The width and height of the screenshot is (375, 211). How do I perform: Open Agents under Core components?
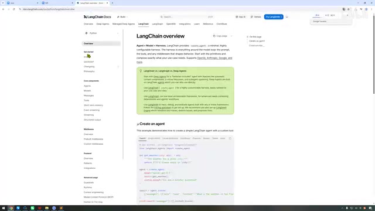(x=87, y=86)
